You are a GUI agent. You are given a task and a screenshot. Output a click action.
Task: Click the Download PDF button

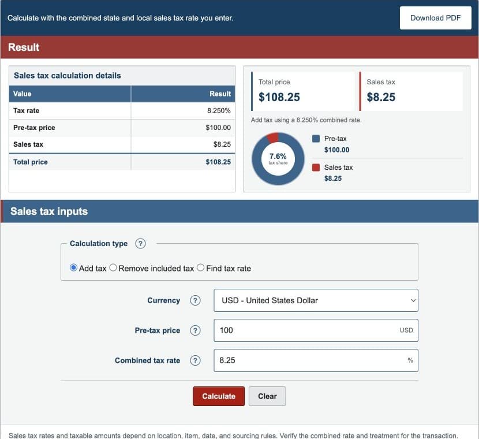click(x=435, y=18)
